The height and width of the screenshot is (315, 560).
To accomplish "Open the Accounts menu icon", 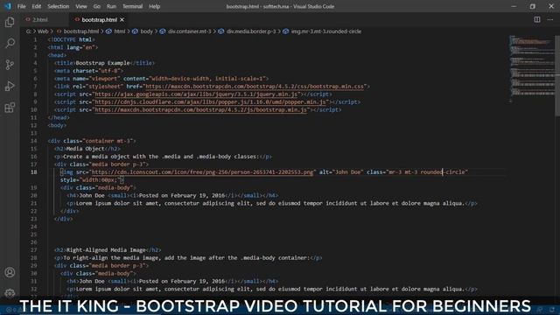I will 10,272.
